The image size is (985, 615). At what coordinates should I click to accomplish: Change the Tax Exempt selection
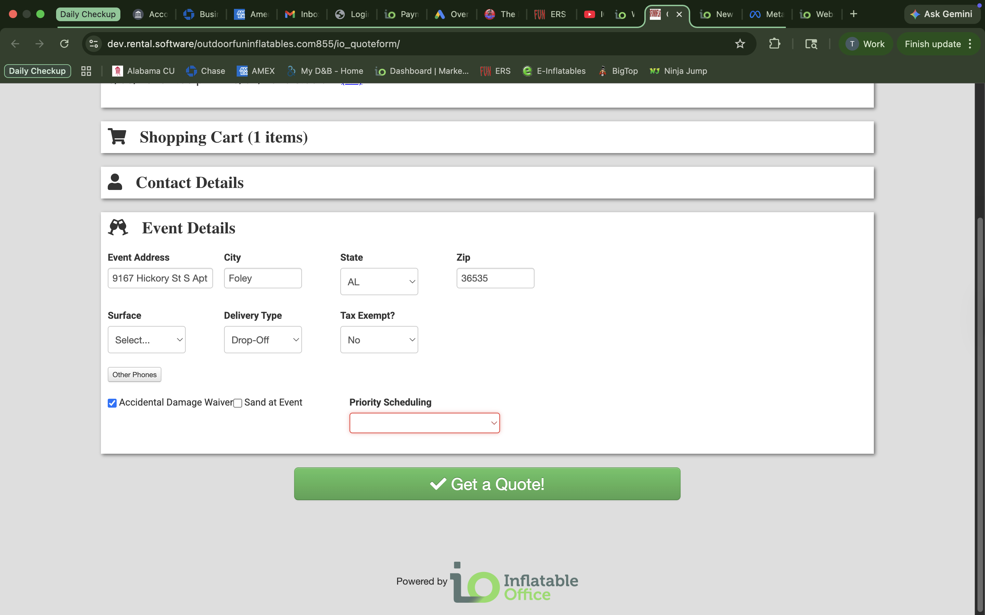coord(379,340)
